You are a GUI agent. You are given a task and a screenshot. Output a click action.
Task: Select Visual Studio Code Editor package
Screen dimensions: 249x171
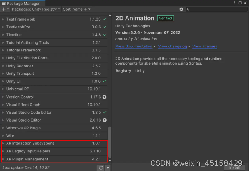[54, 112]
